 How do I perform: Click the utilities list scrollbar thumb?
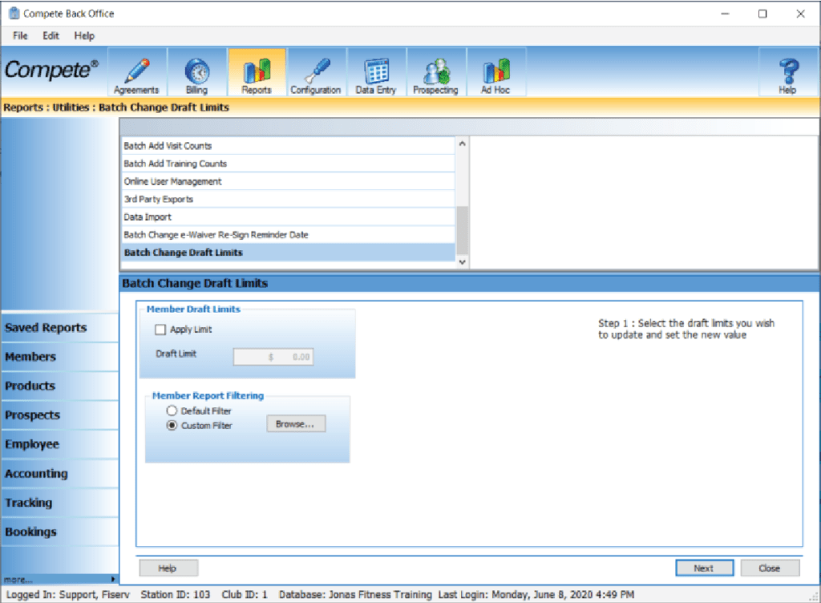(x=463, y=230)
